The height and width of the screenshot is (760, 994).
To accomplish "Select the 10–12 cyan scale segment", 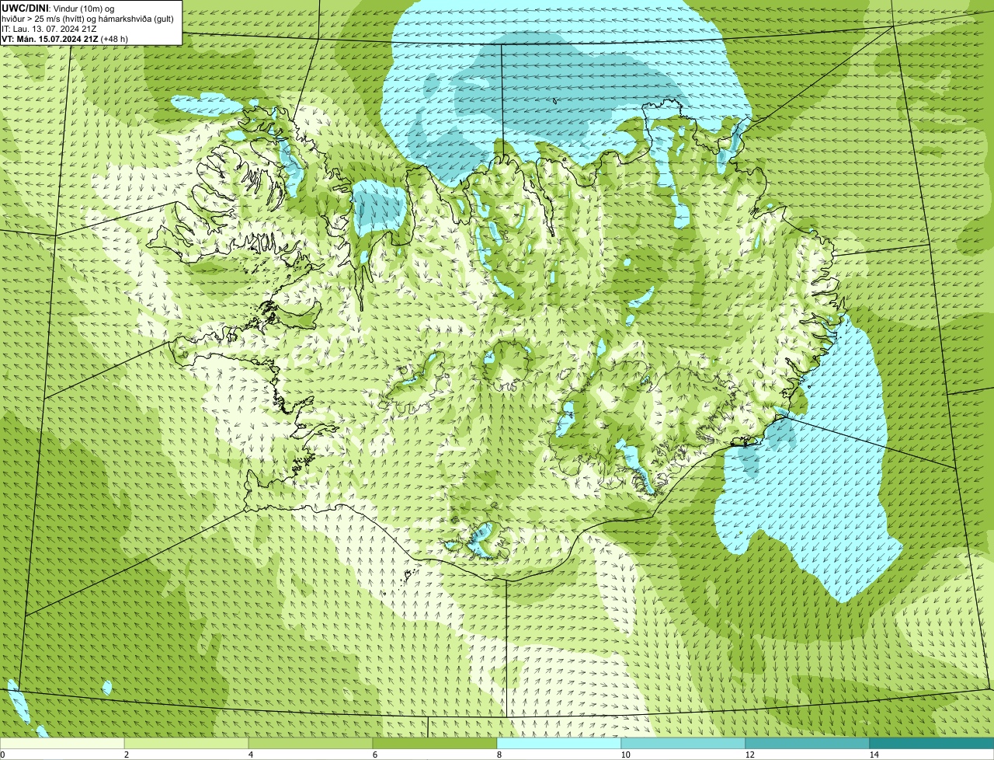I will [x=683, y=743].
